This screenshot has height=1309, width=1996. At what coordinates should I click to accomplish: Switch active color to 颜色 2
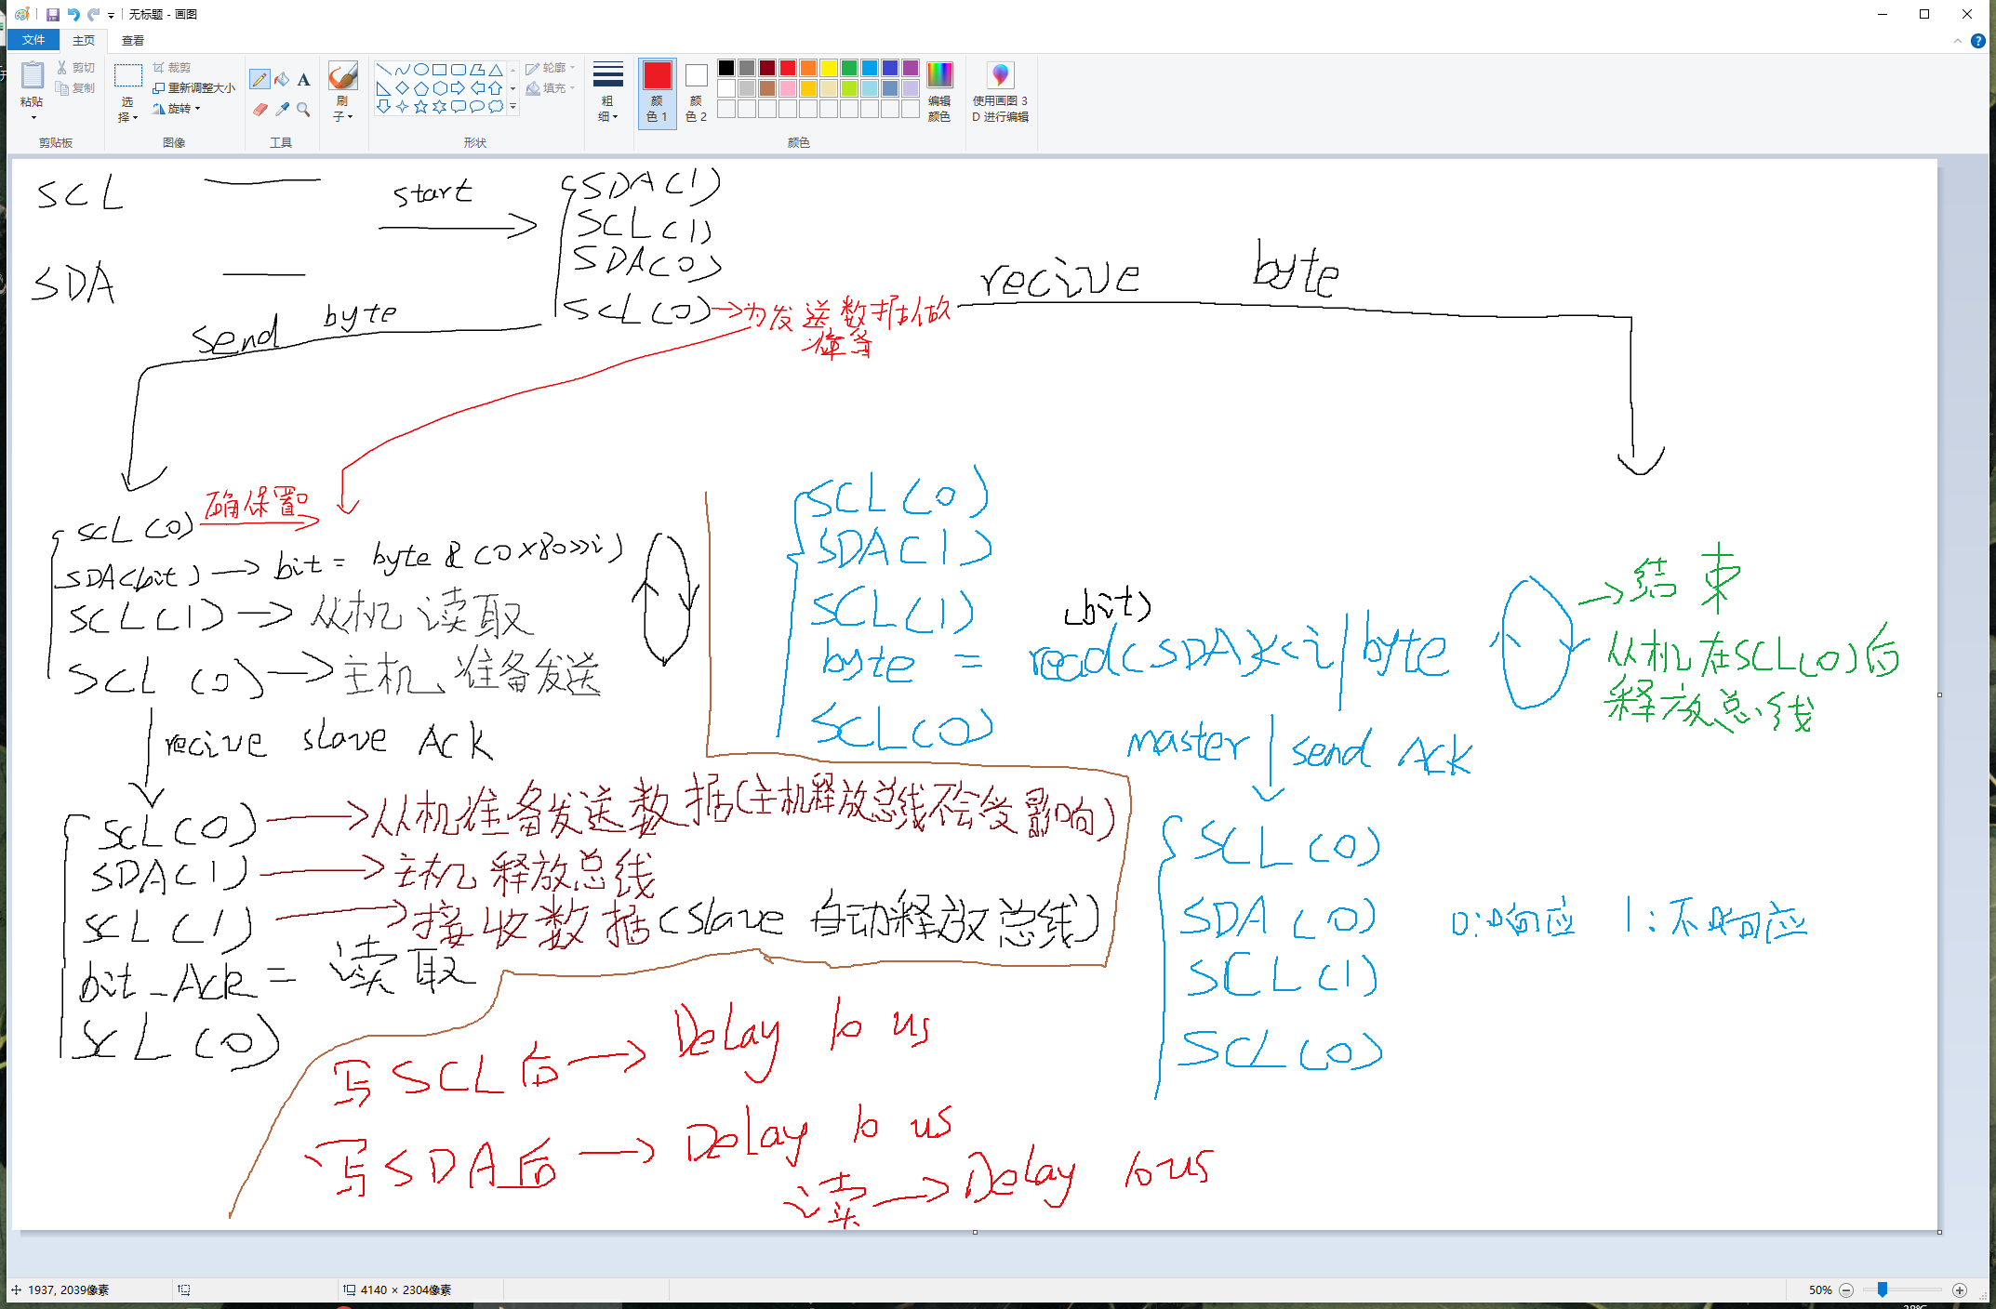(696, 91)
